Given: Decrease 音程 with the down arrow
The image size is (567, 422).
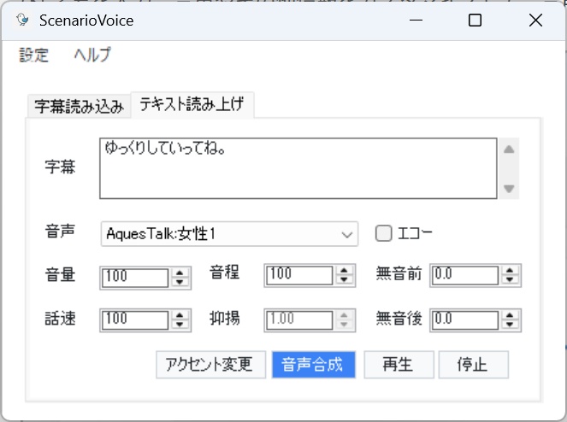Looking at the screenshot, I should point(345,280).
